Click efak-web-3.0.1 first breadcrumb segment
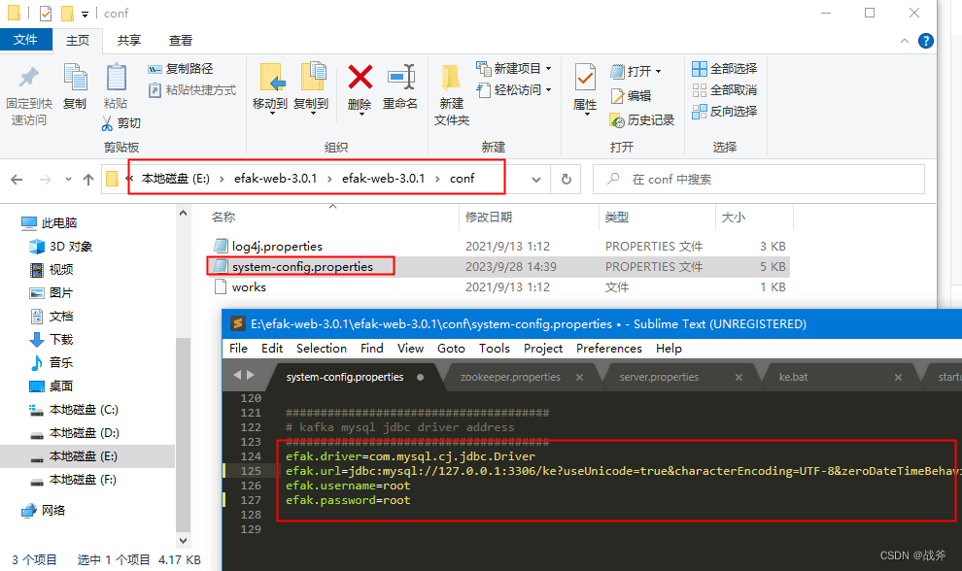 coord(275,179)
